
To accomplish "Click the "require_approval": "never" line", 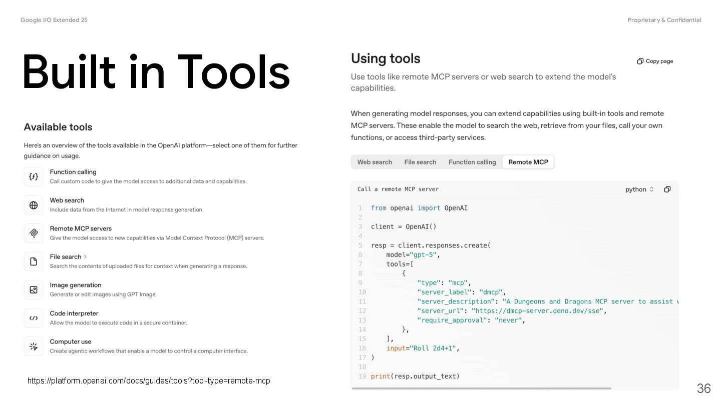I will coord(471,320).
